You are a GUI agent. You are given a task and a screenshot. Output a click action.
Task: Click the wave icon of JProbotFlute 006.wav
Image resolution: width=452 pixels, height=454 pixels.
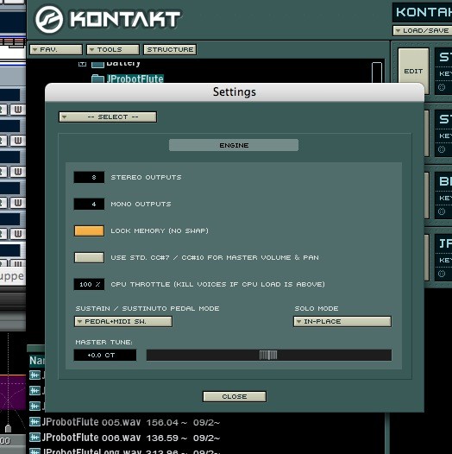coord(35,438)
